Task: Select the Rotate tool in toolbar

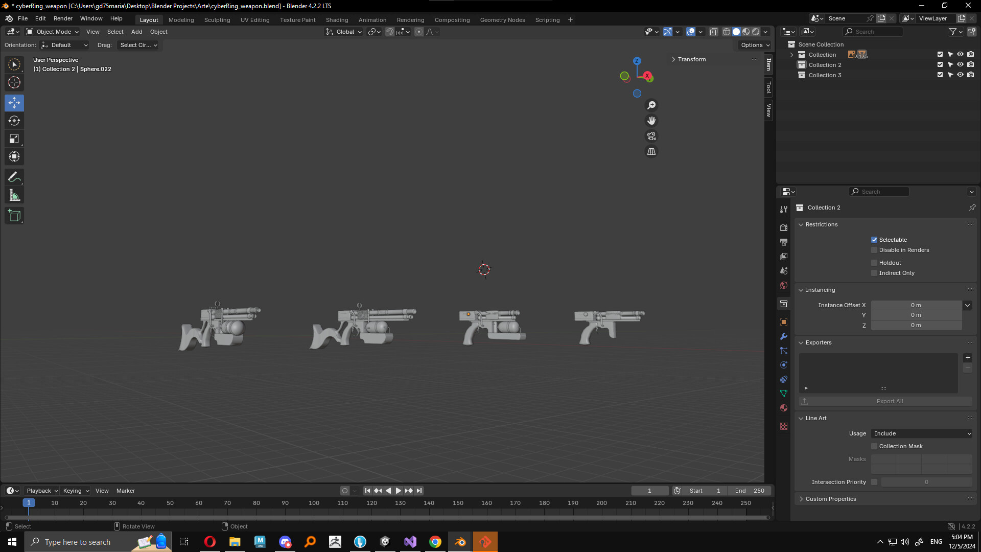Action: point(14,121)
